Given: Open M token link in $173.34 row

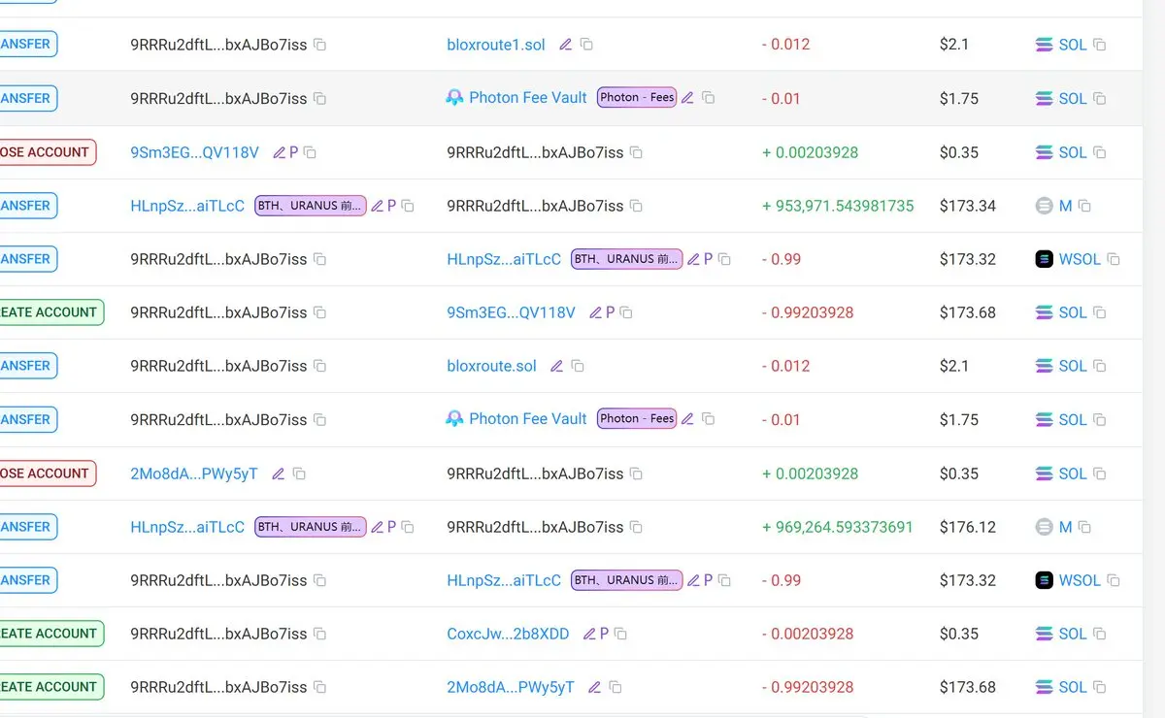Looking at the screenshot, I should 1065,206.
